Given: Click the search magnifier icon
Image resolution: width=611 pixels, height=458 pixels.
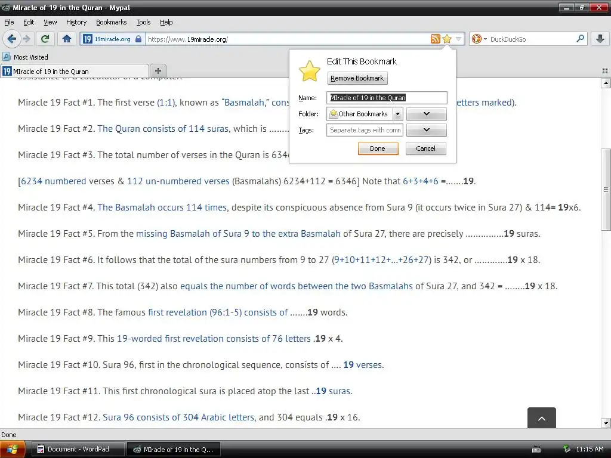Looking at the screenshot, I should tap(580, 39).
